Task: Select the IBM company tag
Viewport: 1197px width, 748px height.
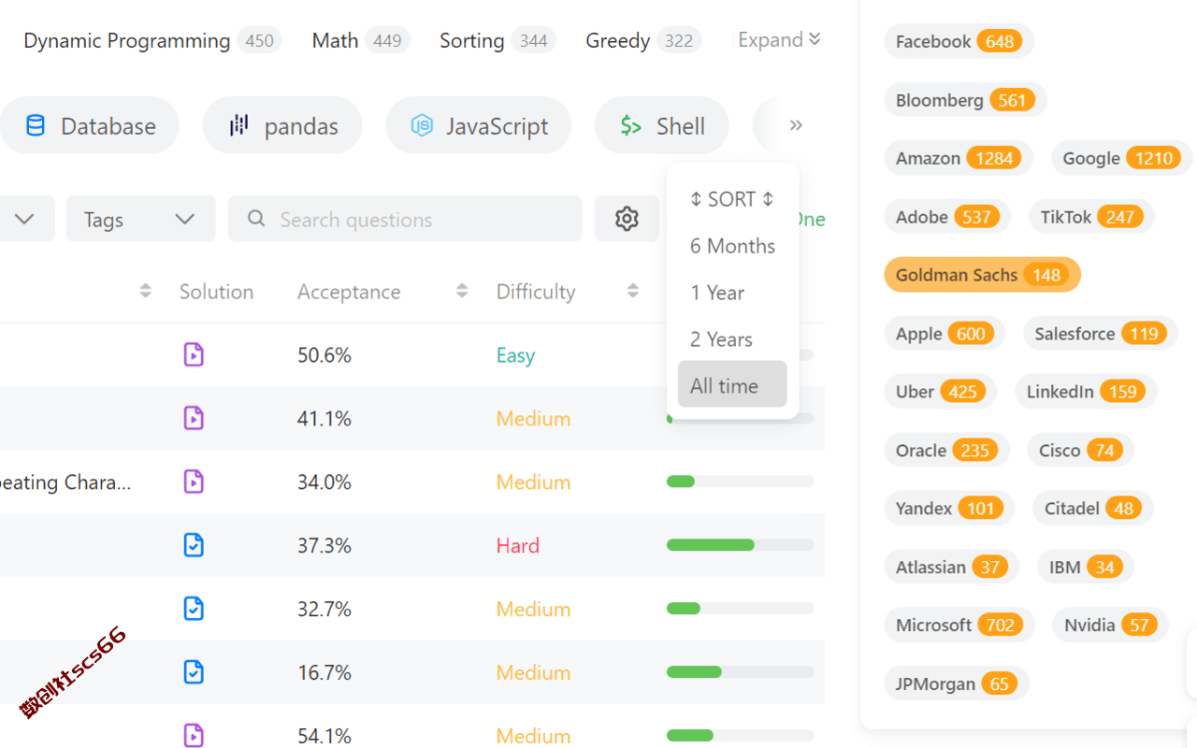Action: point(1085,568)
